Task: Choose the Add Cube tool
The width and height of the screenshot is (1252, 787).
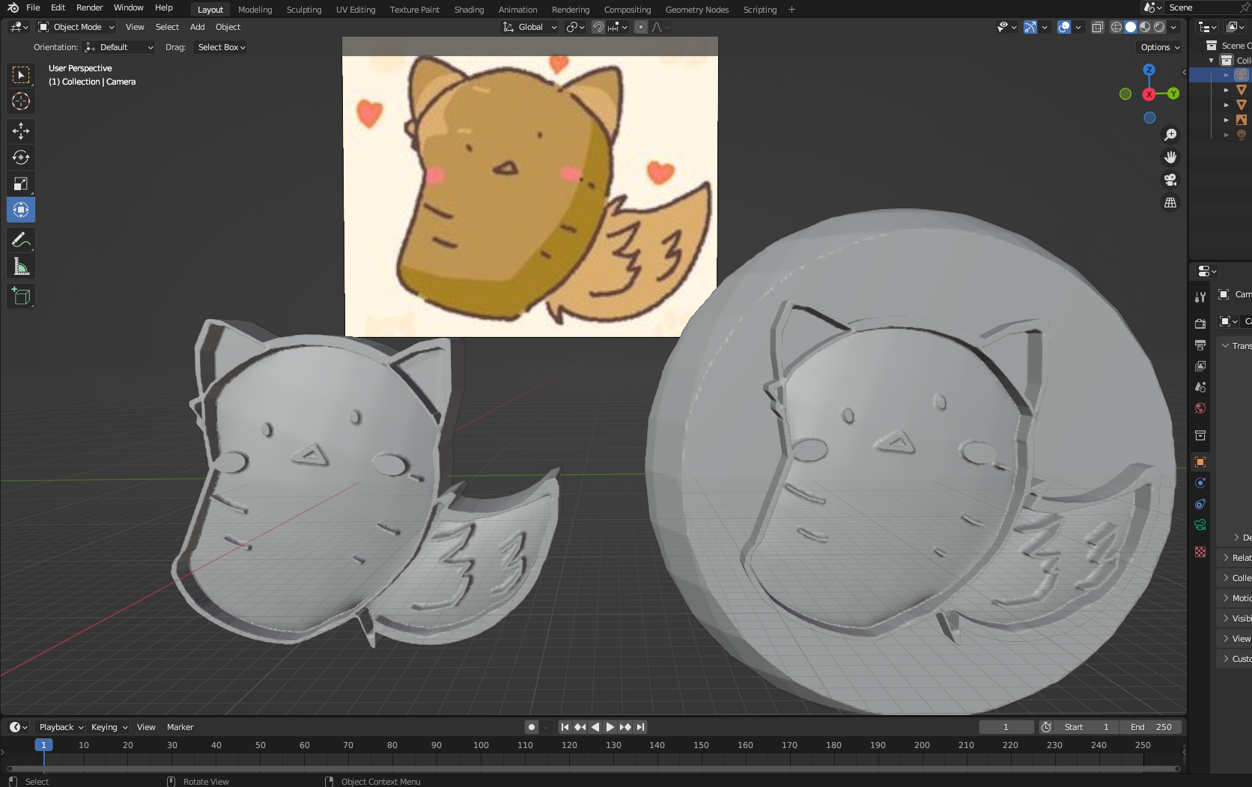Action: click(21, 296)
